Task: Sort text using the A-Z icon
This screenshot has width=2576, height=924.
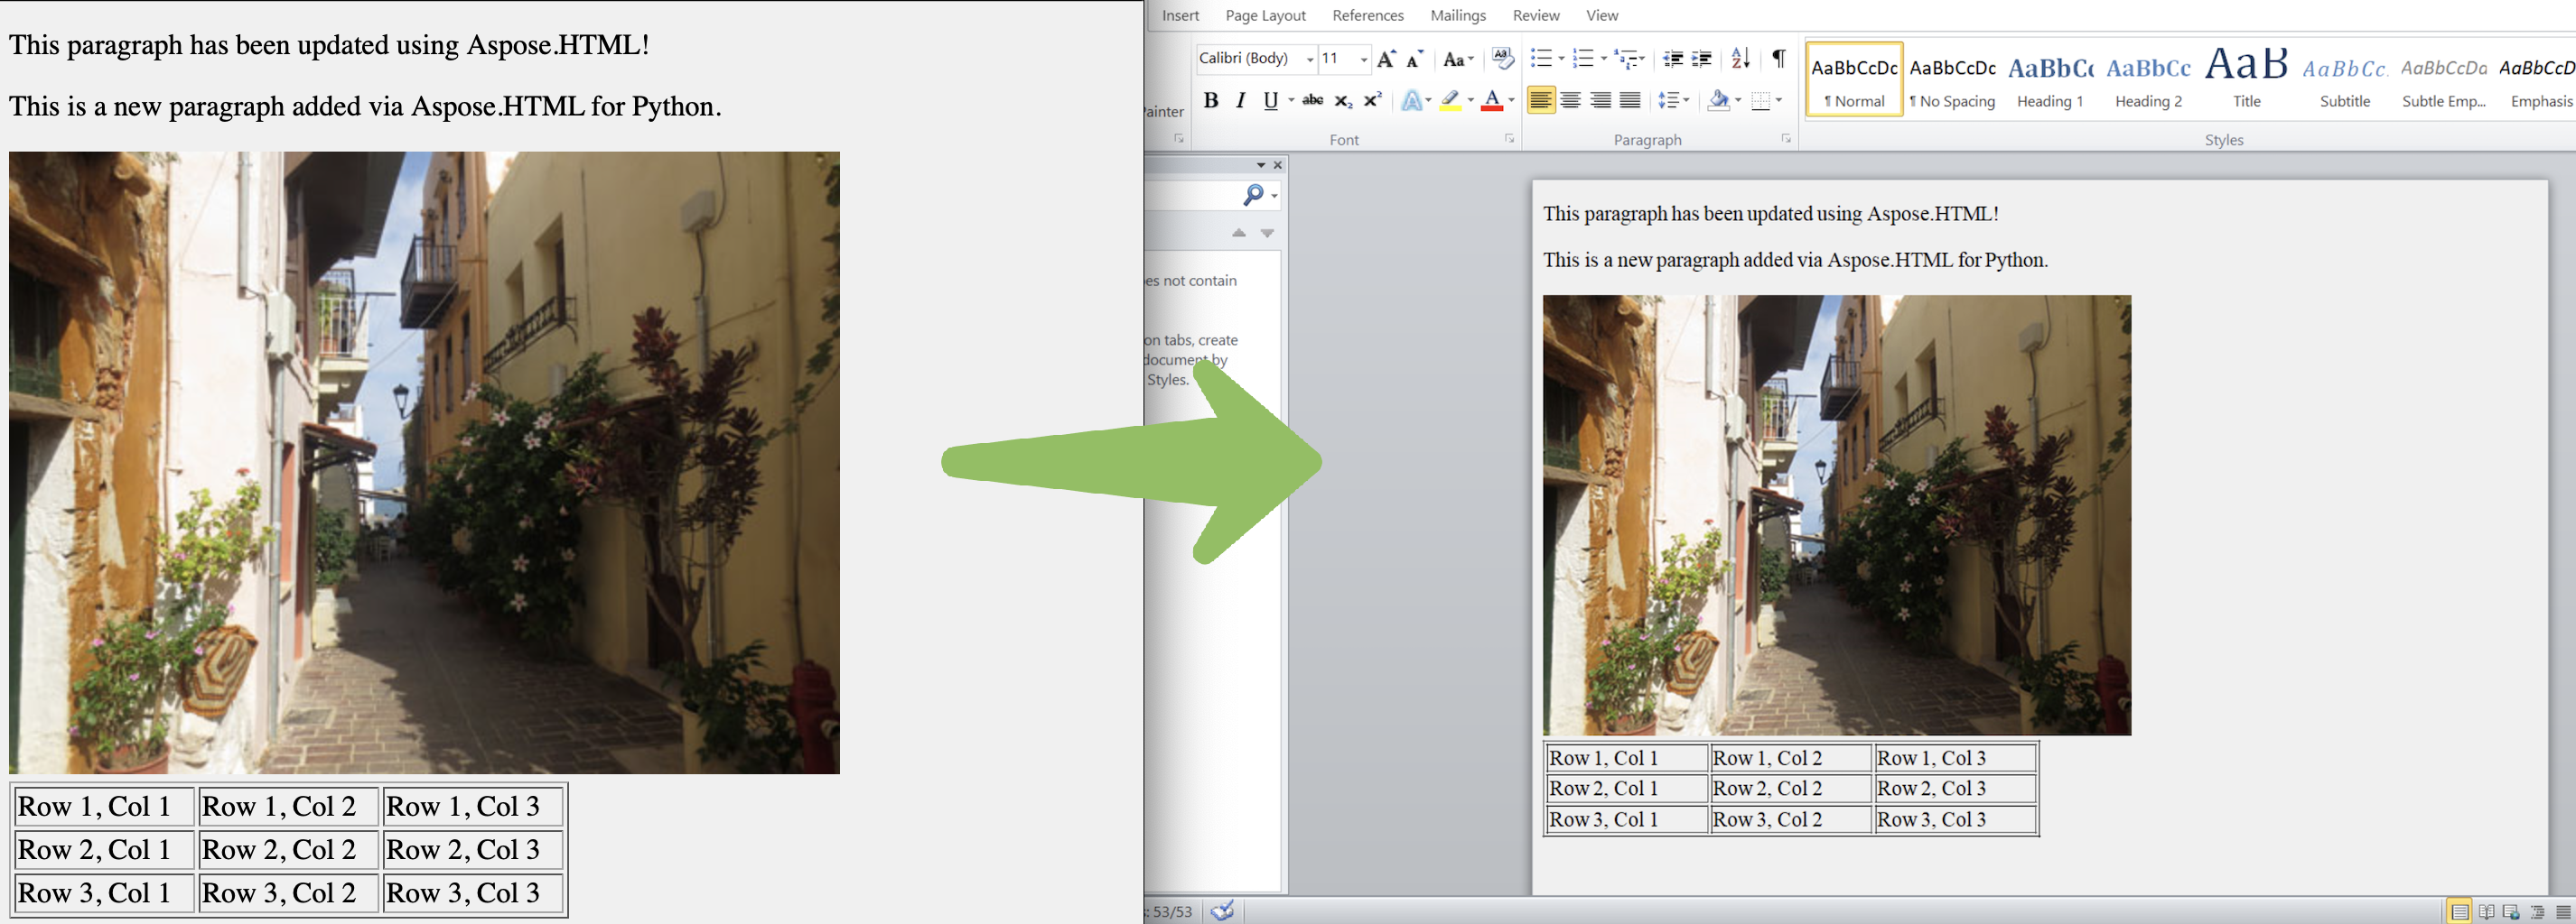Action: (1740, 59)
